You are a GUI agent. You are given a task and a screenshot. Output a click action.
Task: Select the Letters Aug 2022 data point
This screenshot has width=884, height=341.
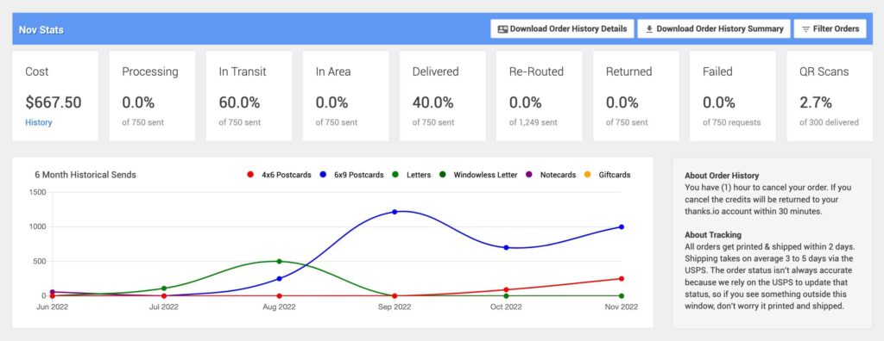pos(279,261)
